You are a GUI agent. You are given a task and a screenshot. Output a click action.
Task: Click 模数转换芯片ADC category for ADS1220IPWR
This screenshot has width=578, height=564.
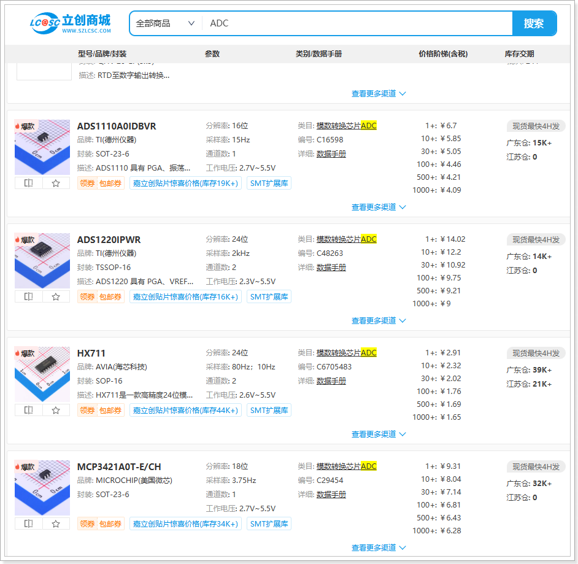(x=347, y=239)
